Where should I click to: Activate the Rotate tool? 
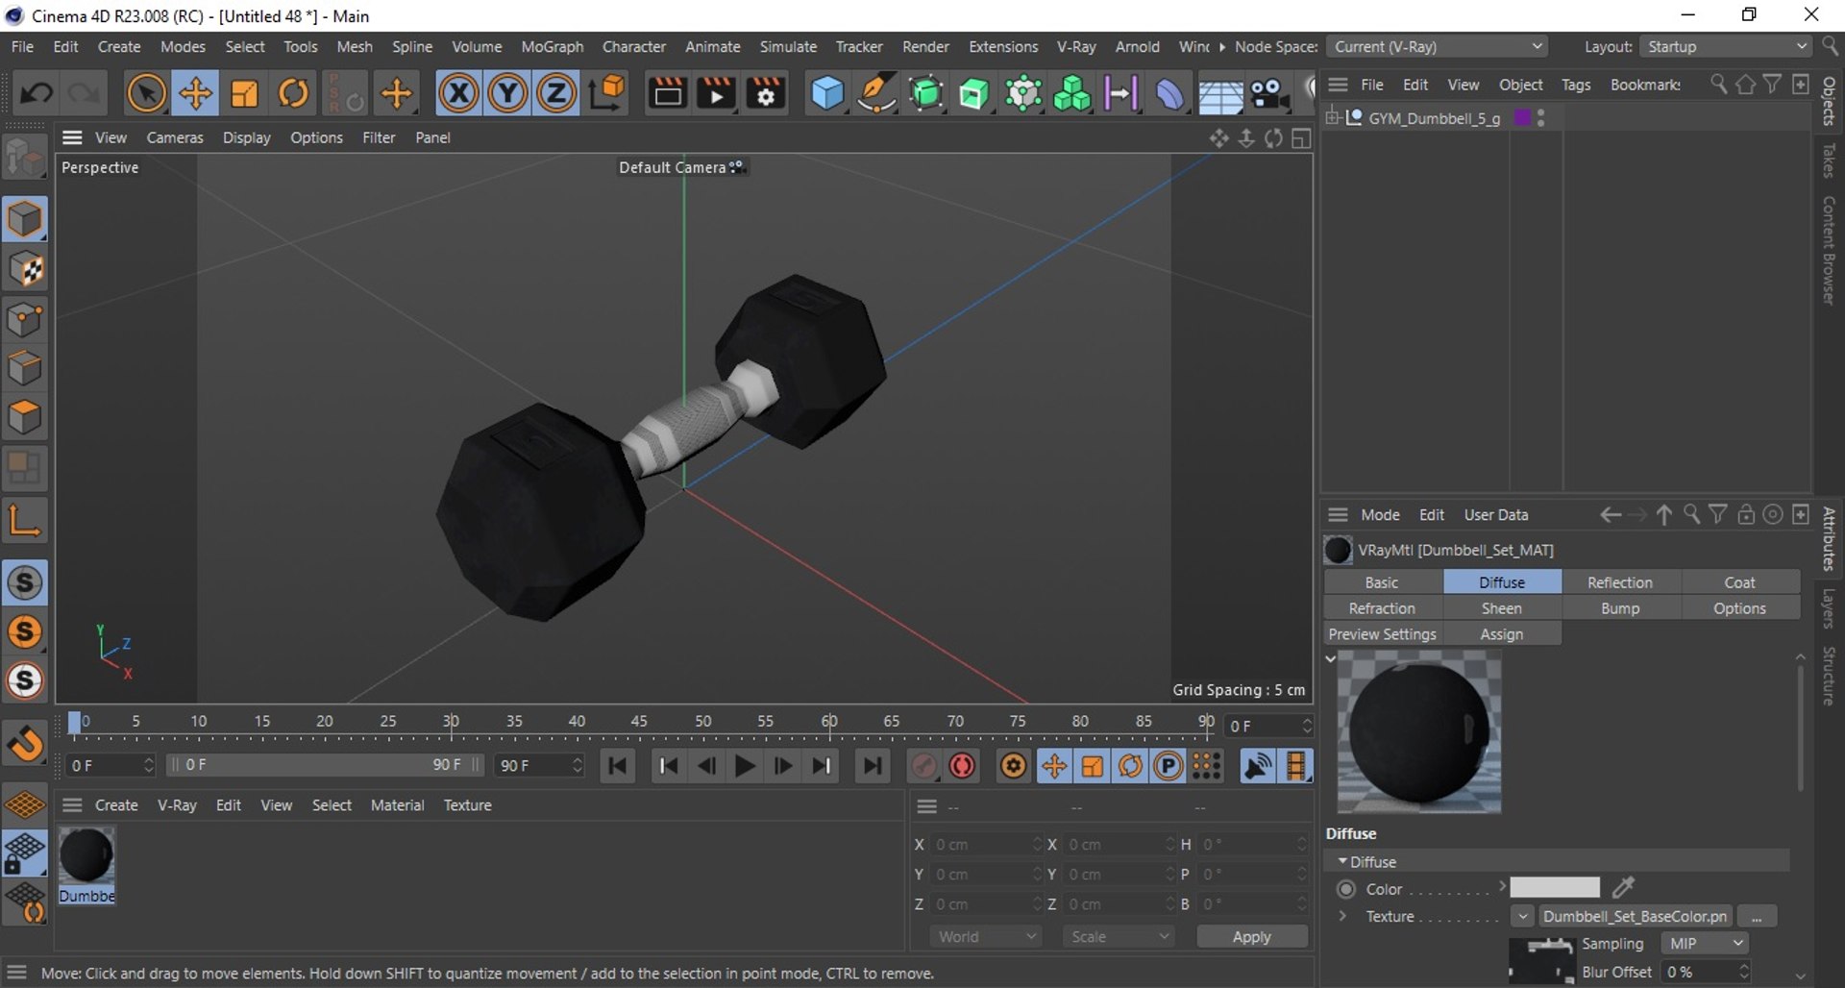click(293, 93)
